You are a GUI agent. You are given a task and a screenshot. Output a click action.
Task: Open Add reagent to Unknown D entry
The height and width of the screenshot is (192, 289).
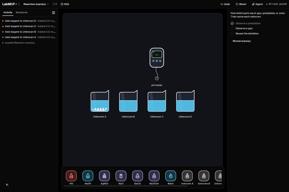tap(29, 21)
